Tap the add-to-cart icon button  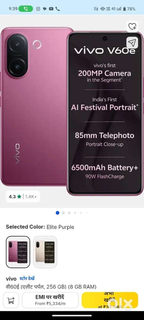click(x=11, y=300)
